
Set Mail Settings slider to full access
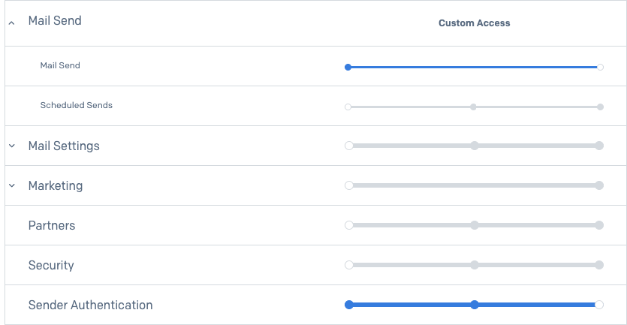coord(599,146)
